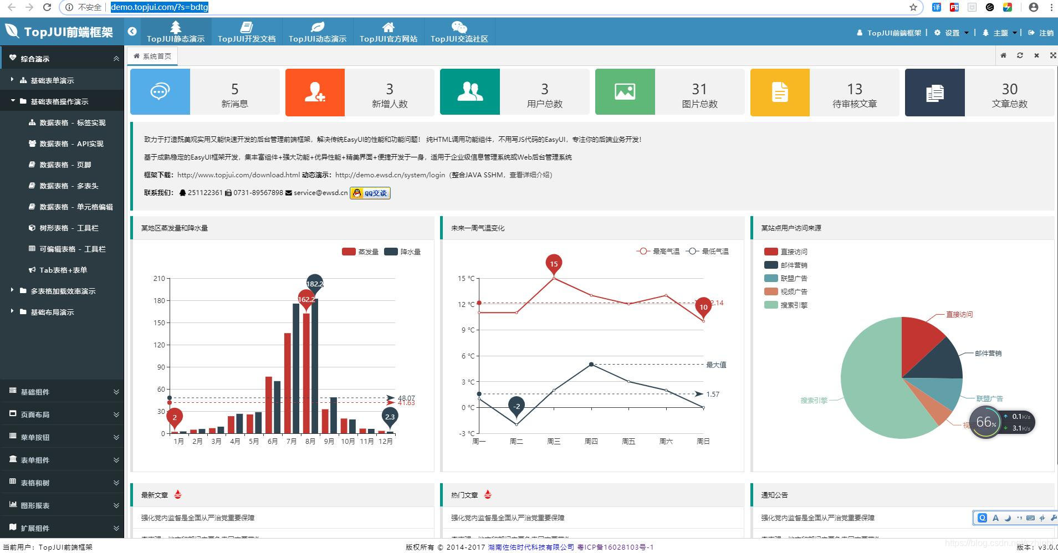This screenshot has height=553, width=1058.
Task: Open the 设置 dropdown menu
Action: point(952,33)
